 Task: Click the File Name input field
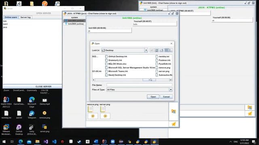click(x=139, y=85)
